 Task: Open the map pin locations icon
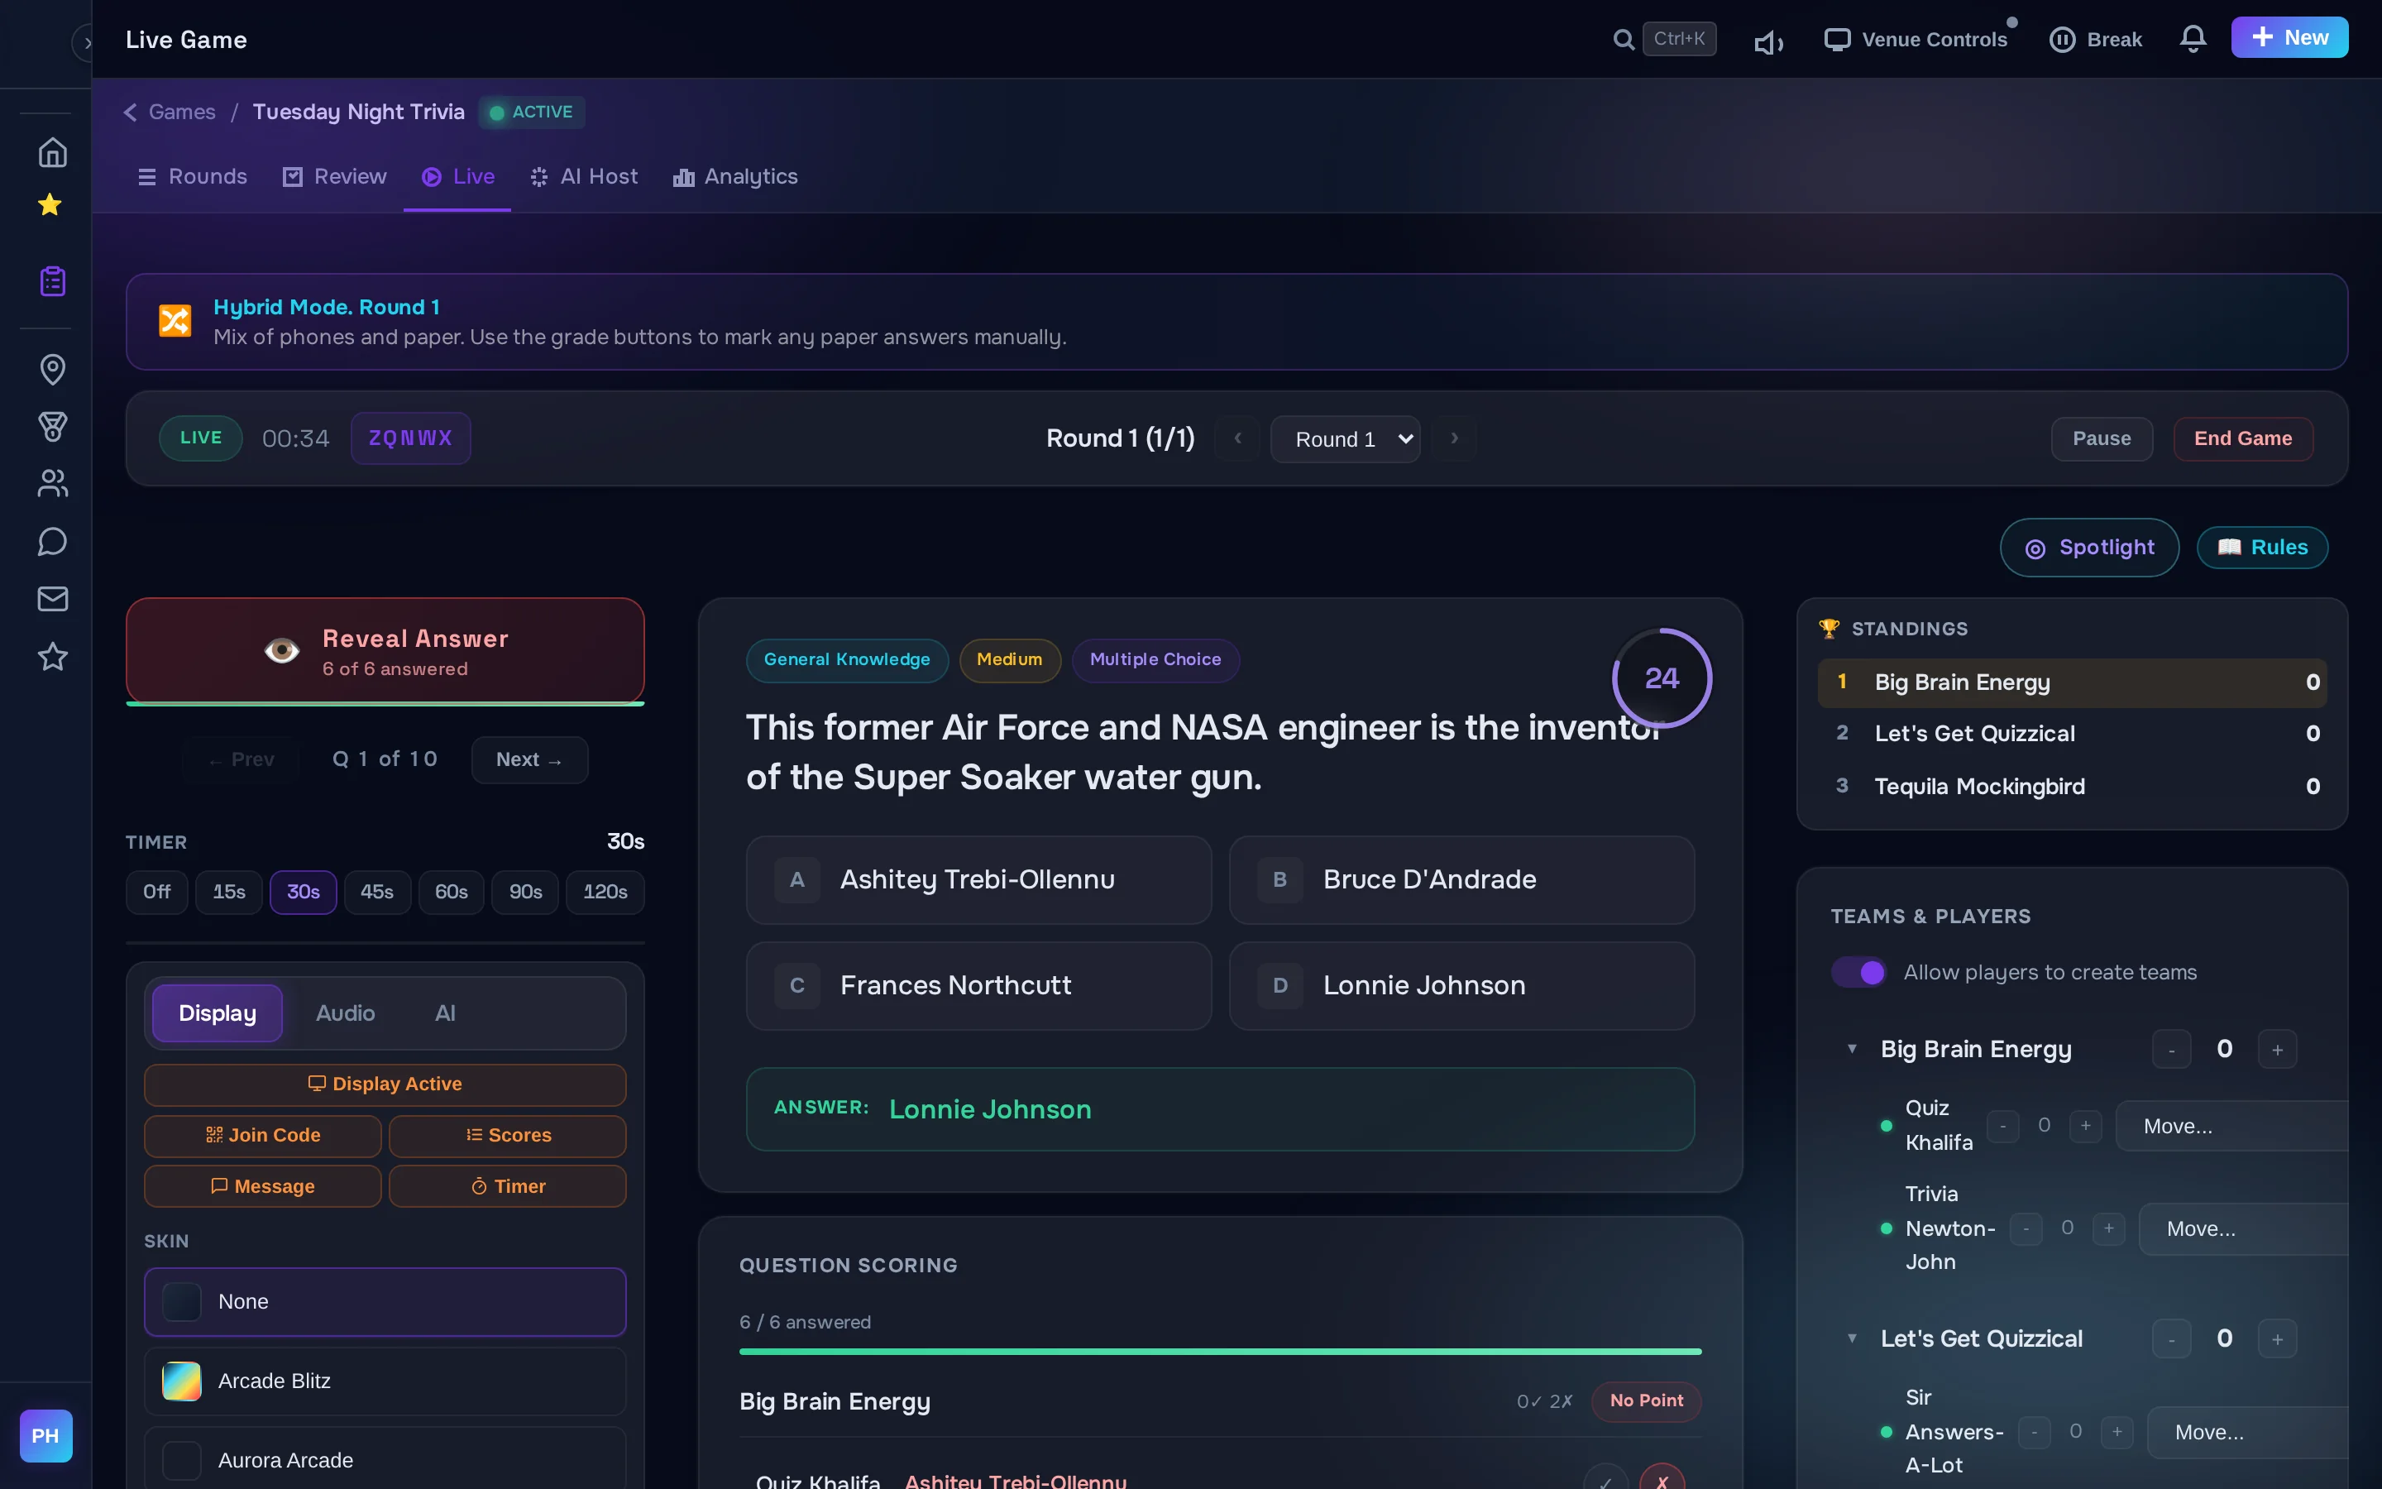[x=52, y=369]
